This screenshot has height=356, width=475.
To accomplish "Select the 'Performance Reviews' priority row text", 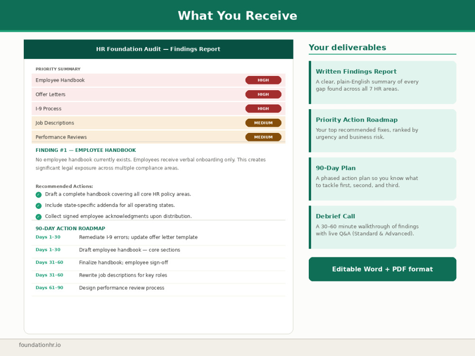I will pos(61,137).
